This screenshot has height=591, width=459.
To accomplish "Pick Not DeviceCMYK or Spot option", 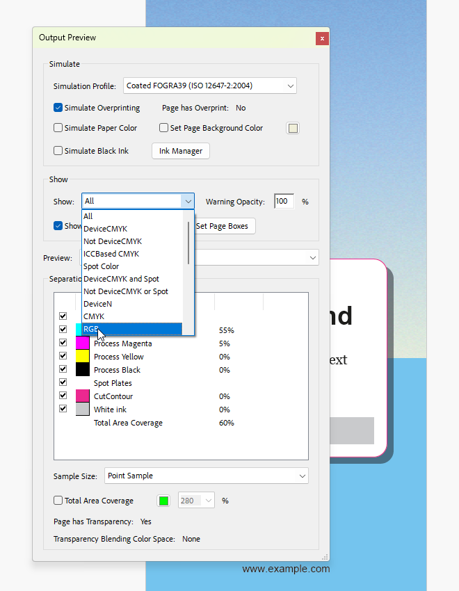I will [132, 291].
